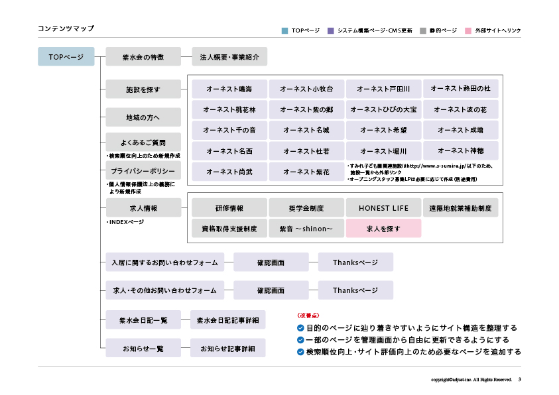Screen dimensions: 559x395
Task: Click the オーネスト戸田川 facility box
Action: tap(383, 89)
